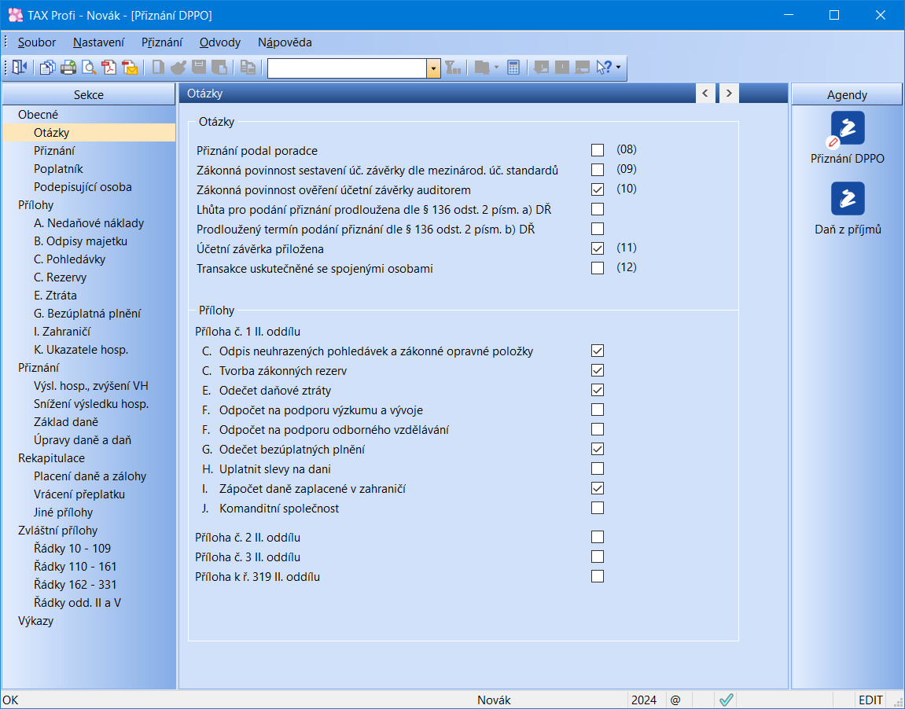The width and height of the screenshot is (905, 709).
Task: Open the toolbar combo box dropdown arrow
Action: [433, 68]
